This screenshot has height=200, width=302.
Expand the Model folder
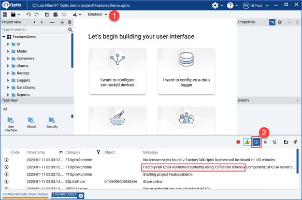tap(8, 51)
